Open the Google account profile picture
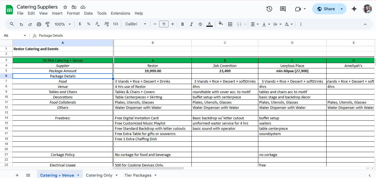The height and width of the screenshot is (178, 376). 367,9
